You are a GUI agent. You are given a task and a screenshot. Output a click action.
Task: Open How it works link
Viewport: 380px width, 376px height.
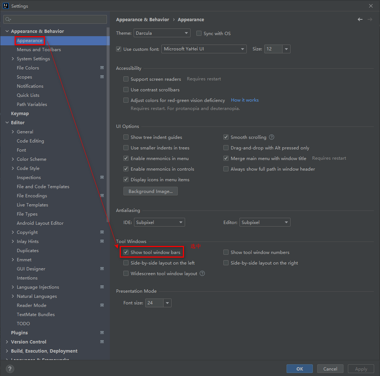point(245,100)
